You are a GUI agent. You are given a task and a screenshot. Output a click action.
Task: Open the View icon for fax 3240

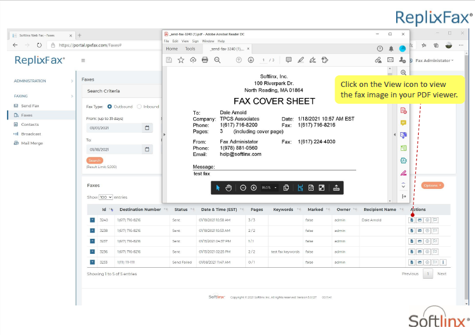click(x=412, y=220)
